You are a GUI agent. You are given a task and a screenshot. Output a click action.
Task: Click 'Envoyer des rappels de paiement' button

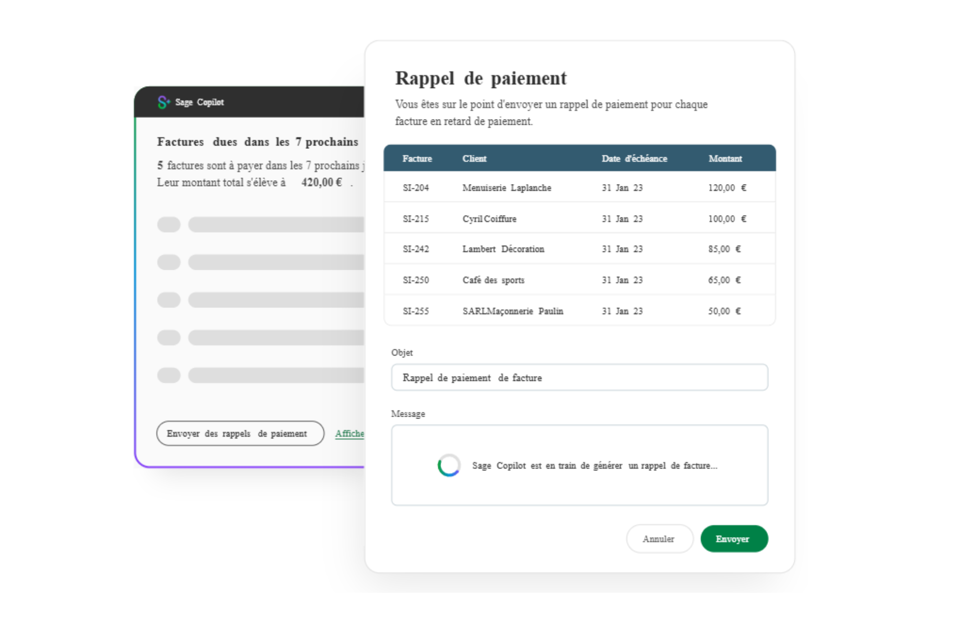(240, 433)
